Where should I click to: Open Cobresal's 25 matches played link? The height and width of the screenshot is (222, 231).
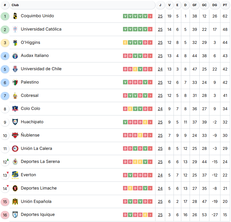pos(160,95)
